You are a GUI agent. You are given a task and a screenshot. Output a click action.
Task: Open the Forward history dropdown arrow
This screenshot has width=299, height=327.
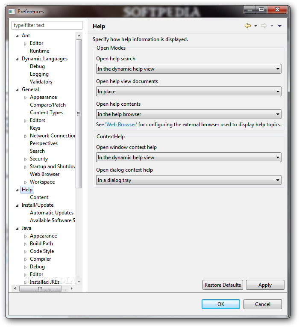(272, 26)
